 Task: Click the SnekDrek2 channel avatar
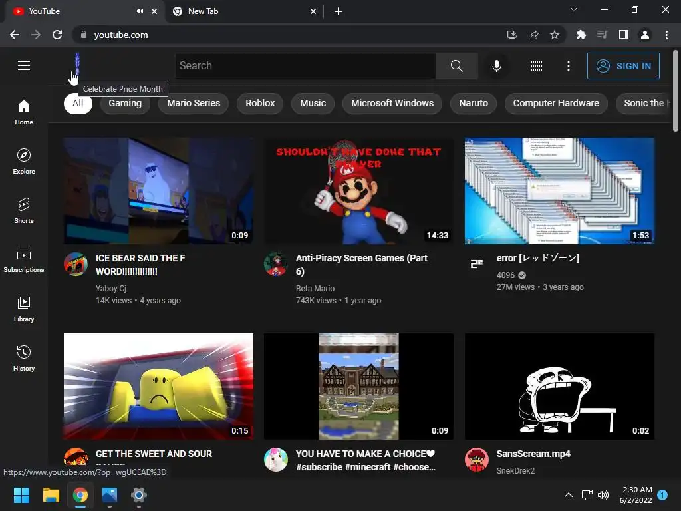[476, 460]
